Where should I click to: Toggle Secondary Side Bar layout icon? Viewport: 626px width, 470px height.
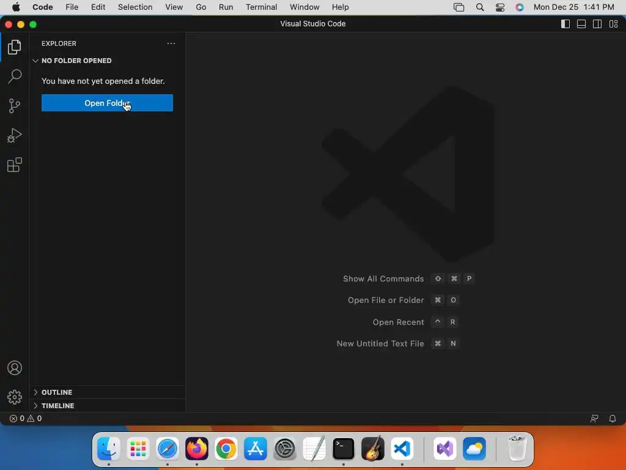pyautogui.click(x=597, y=24)
